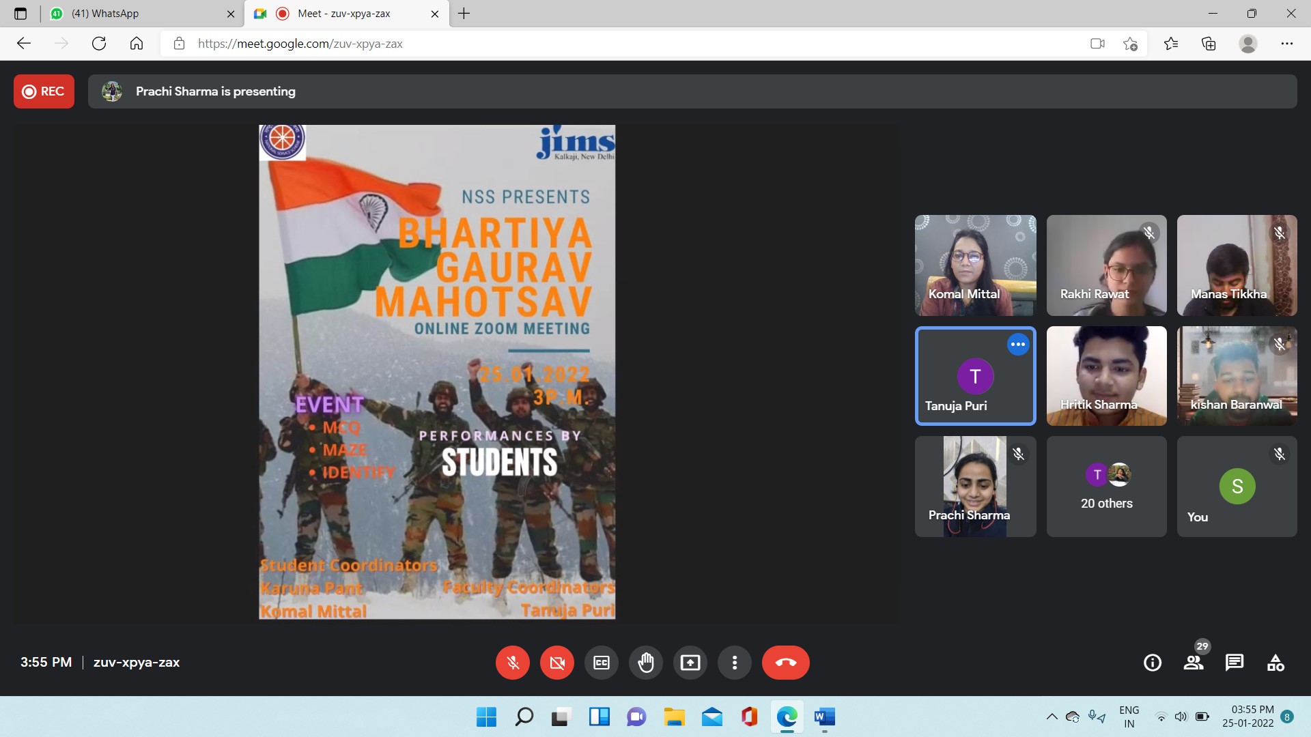Viewport: 1311px width, 737px height.
Task: Open meeting details info icon
Action: click(1153, 663)
